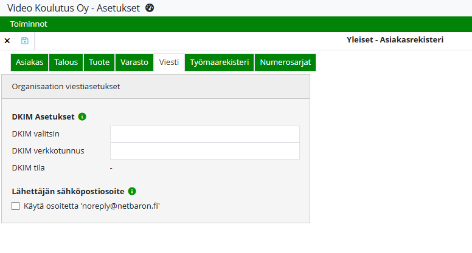
Task: Select the Tuote tab
Action: (x=99, y=62)
